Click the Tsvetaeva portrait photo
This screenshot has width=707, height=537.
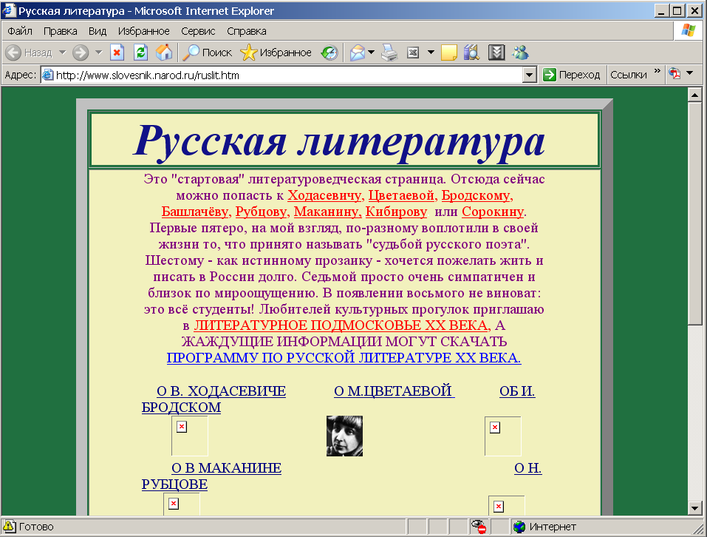pyautogui.click(x=344, y=436)
